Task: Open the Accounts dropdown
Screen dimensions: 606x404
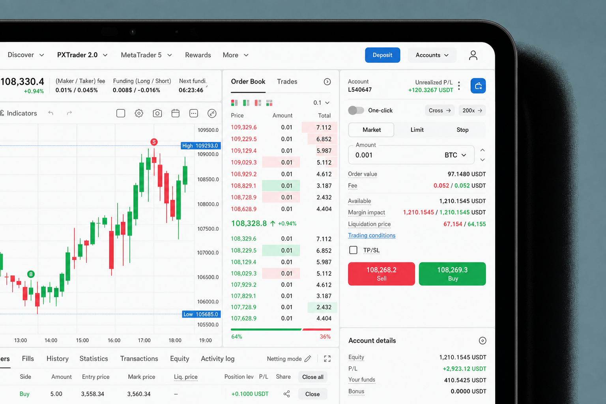Action: click(x=432, y=55)
